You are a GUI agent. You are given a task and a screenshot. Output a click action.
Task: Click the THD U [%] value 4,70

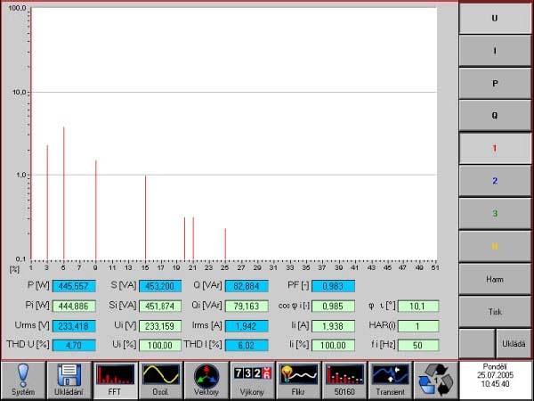[x=74, y=346]
